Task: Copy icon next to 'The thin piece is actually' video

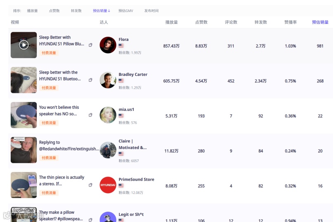Action: 90,185
